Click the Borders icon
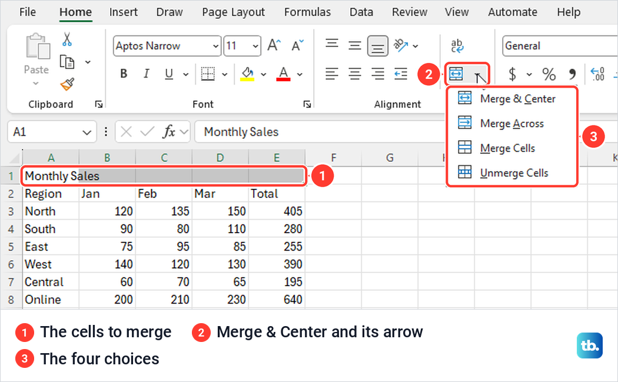The width and height of the screenshot is (618, 382). click(x=208, y=74)
